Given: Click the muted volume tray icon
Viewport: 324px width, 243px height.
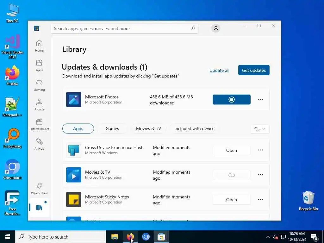Looking at the screenshot, I should (275, 237).
